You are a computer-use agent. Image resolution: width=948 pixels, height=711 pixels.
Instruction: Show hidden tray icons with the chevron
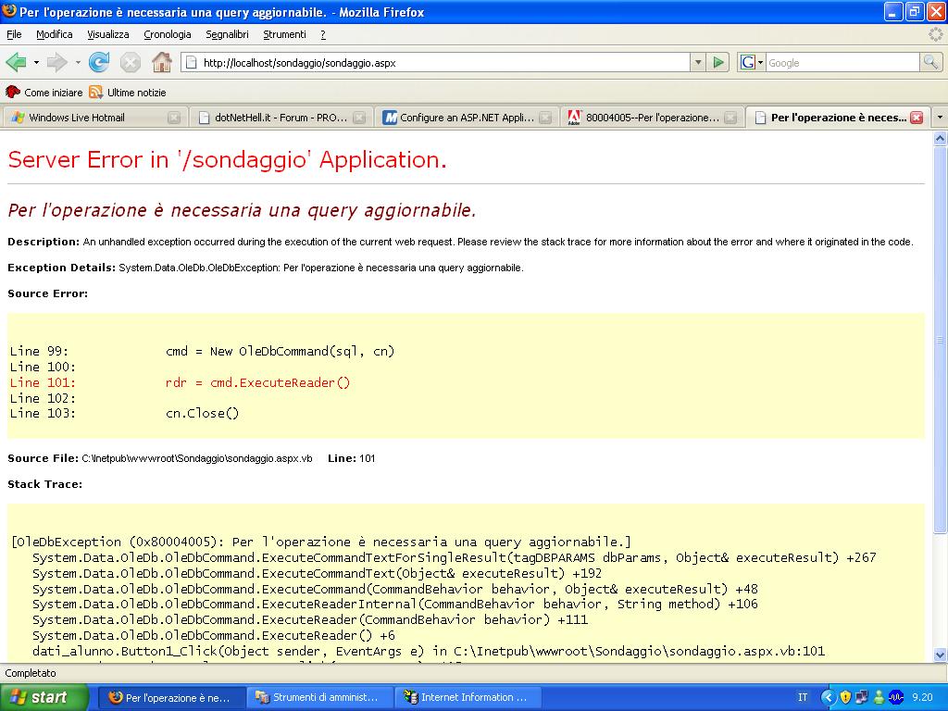[828, 697]
